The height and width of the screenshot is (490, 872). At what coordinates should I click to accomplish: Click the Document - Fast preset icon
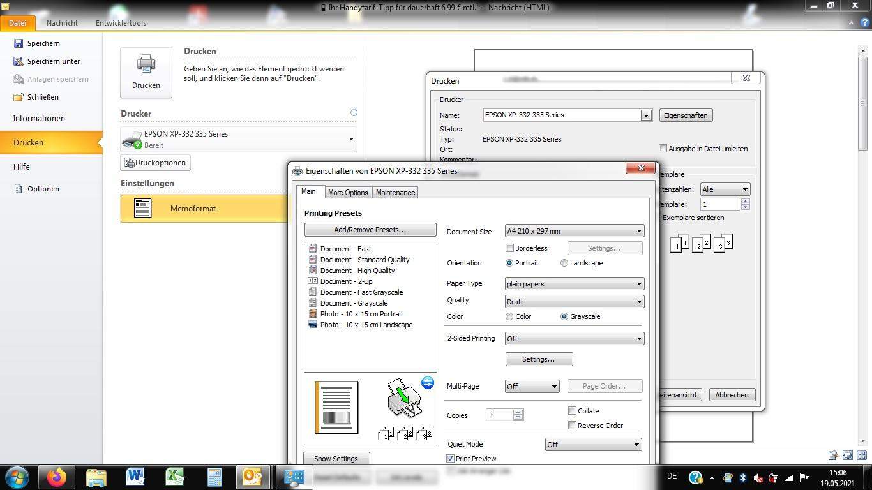(313, 248)
